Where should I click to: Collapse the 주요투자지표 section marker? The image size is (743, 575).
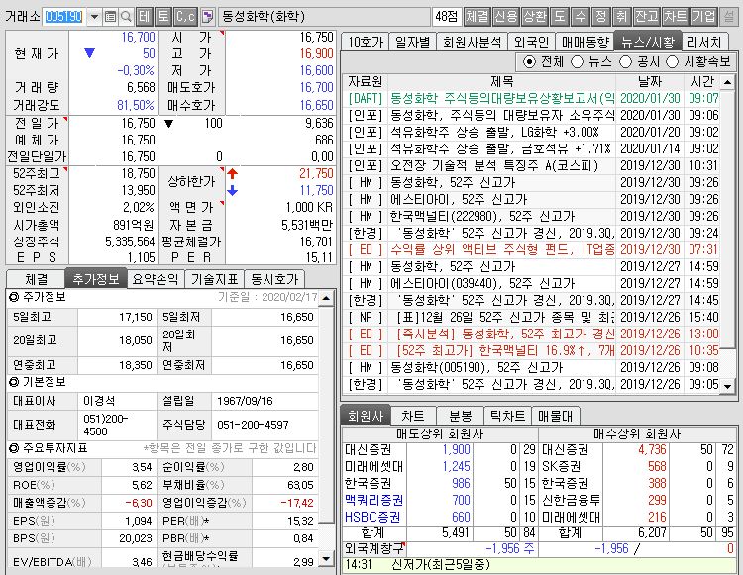pos(14,448)
